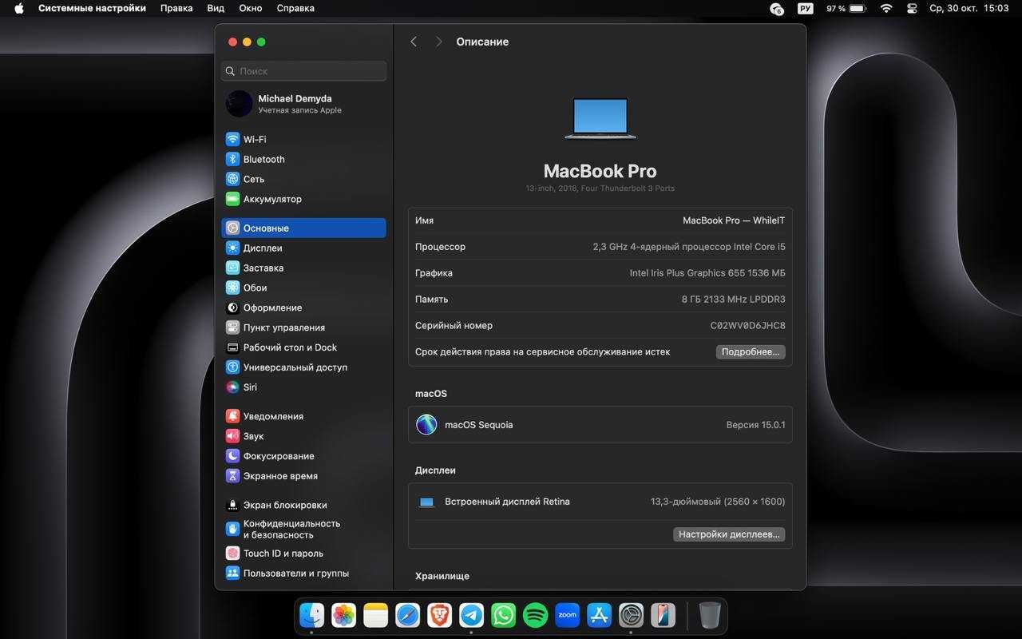Click the date and time clock
Image resolution: width=1022 pixels, height=639 pixels.
click(969, 8)
